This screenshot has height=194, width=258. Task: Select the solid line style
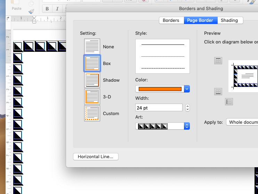[163, 45]
